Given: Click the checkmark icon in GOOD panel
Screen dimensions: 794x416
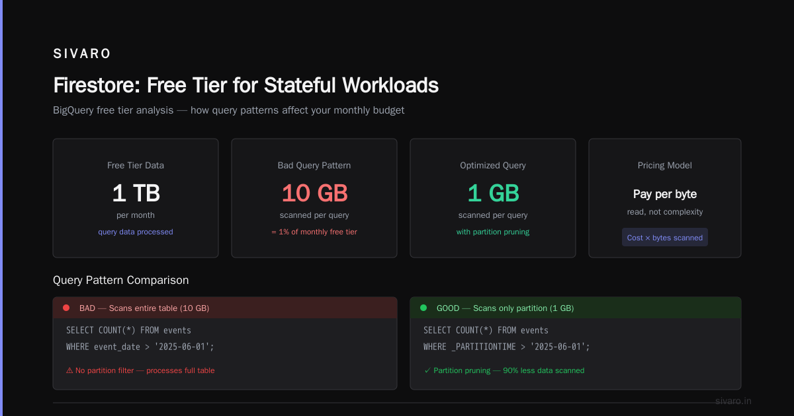Looking at the screenshot, I should [x=427, y=370].
